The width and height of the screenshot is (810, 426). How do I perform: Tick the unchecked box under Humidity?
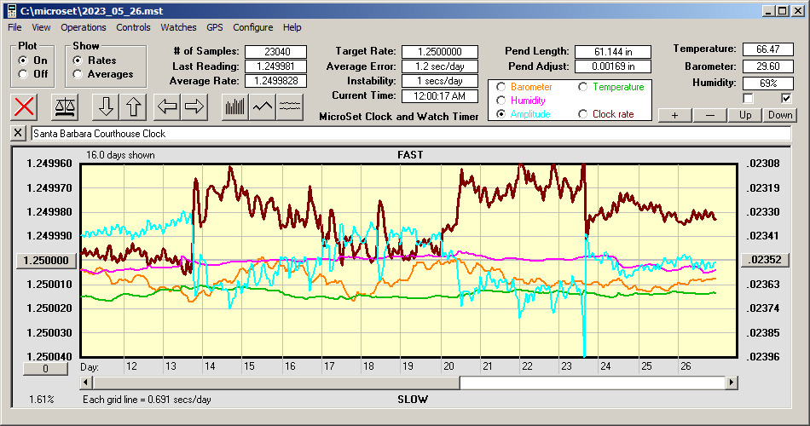coord(748,98)
